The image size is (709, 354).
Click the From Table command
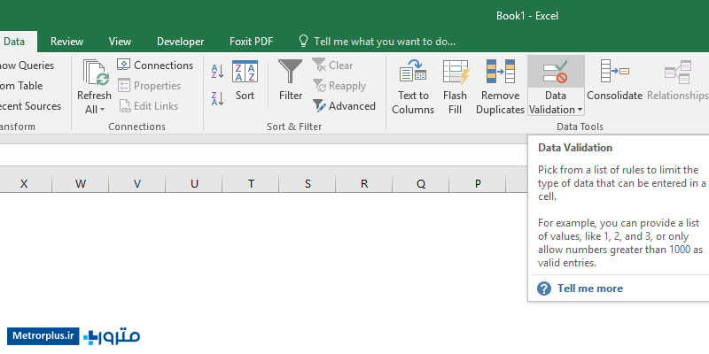click(21, 86)
